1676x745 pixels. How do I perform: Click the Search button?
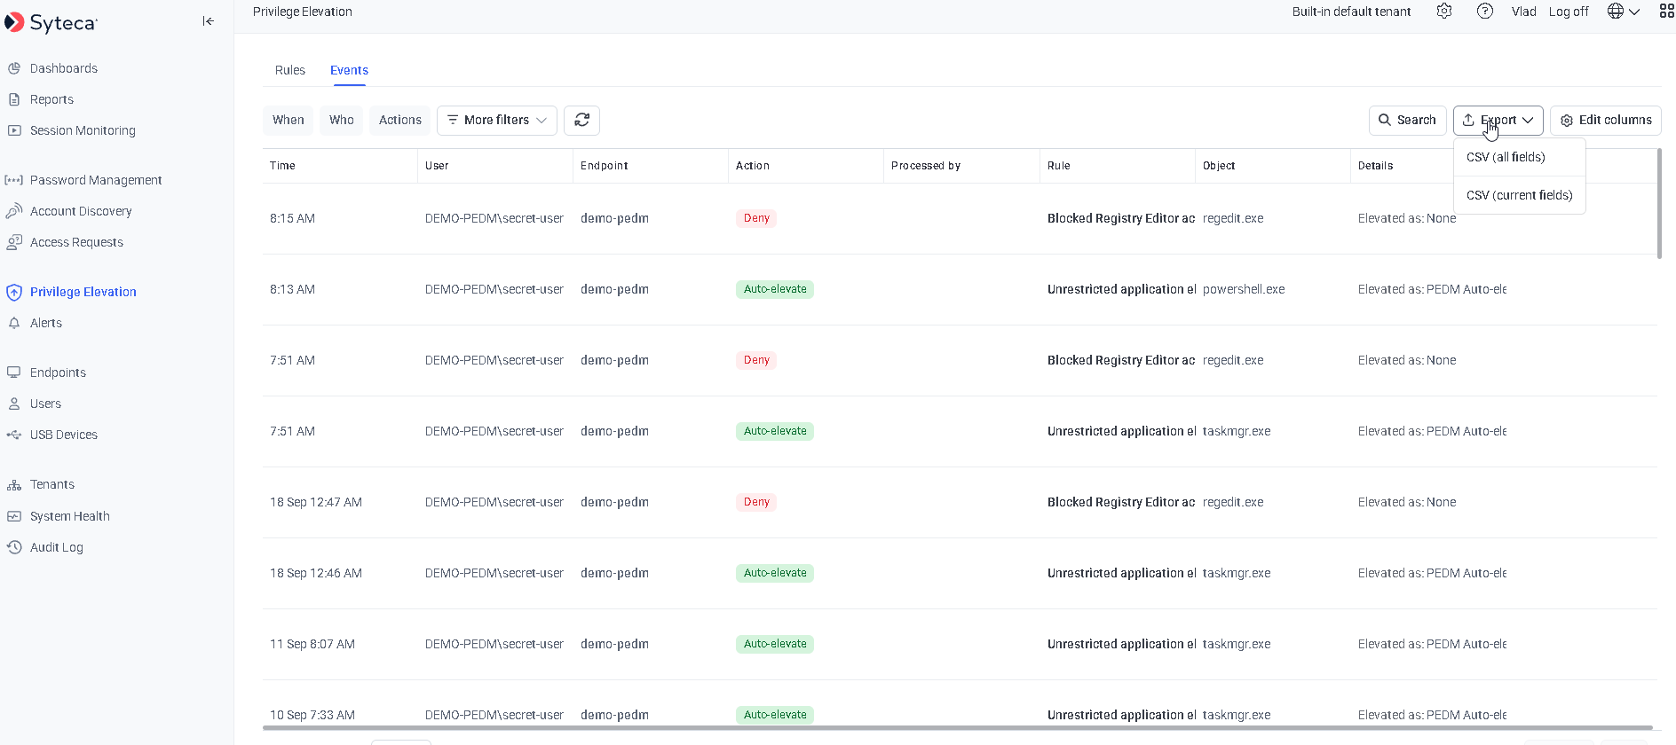click(x=1407, y=120)
